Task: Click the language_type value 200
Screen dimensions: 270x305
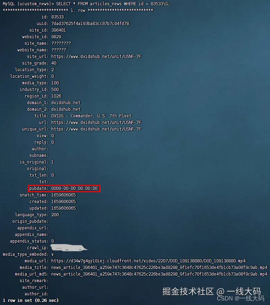Action: 55,215
